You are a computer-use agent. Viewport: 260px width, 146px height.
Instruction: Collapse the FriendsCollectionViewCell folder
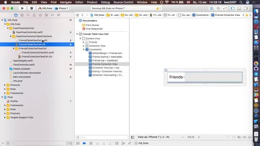point(13,49)
